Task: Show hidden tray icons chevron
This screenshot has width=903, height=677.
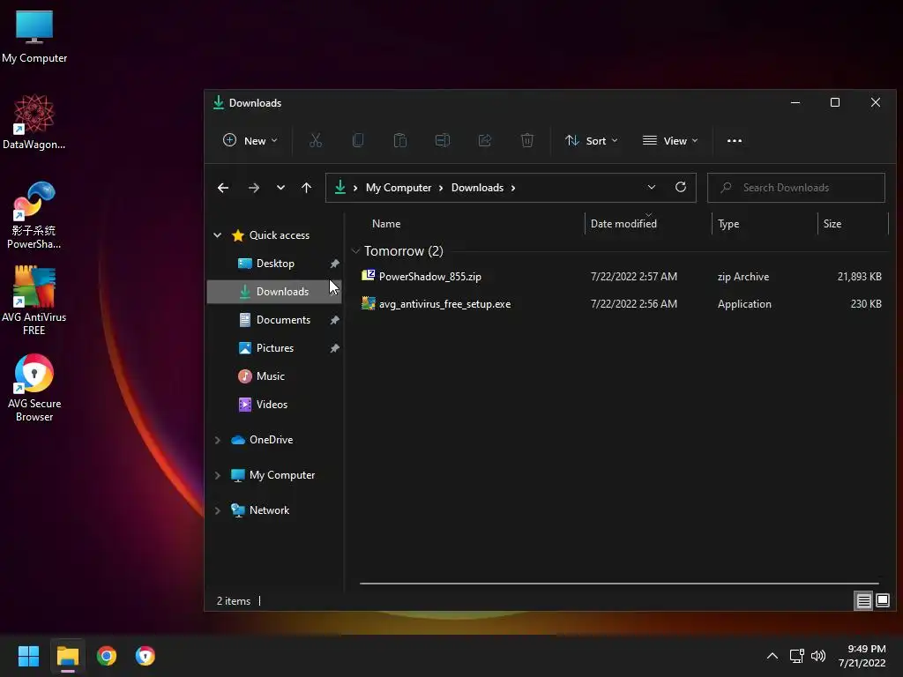Action: (772, 656)
